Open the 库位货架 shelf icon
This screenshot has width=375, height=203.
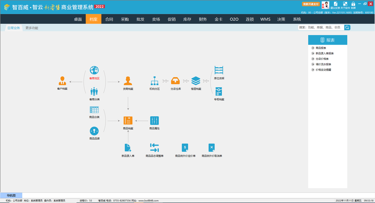click(x=219, y=70)
